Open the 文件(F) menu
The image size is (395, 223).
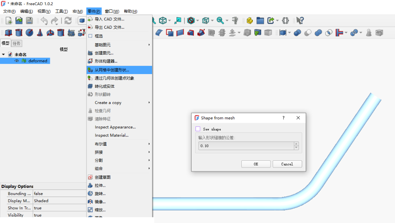(9, 11)
